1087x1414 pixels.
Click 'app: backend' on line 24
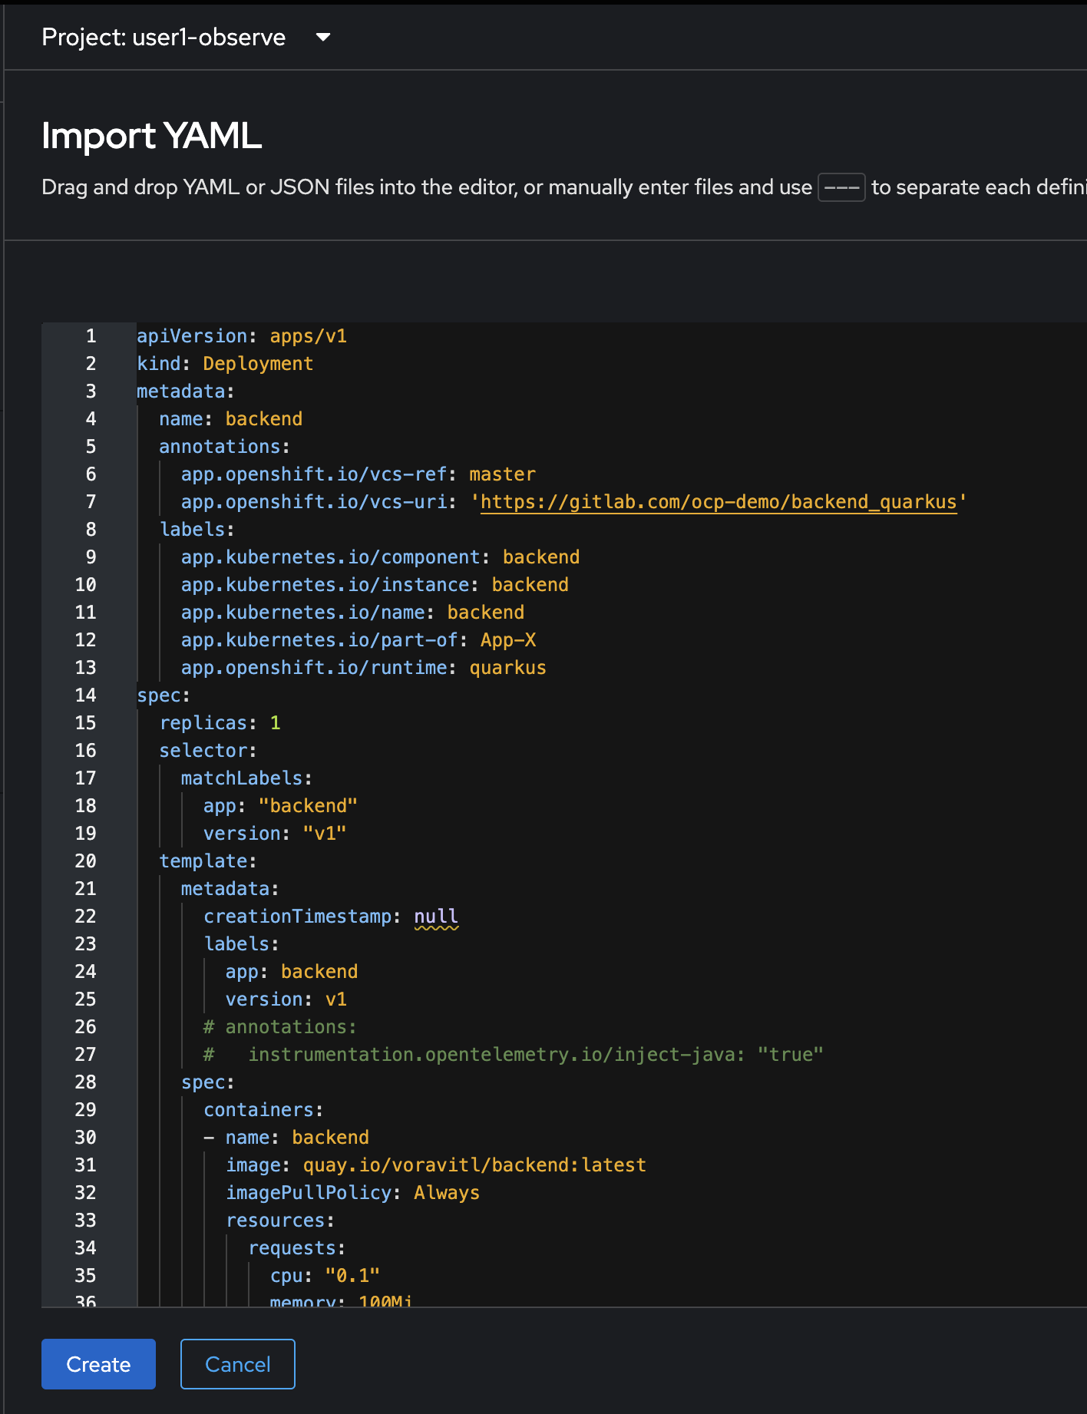point(292,972)
